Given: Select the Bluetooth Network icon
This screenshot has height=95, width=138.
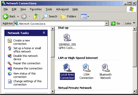Looking at the screenshot, I should (x=106, y=68).
